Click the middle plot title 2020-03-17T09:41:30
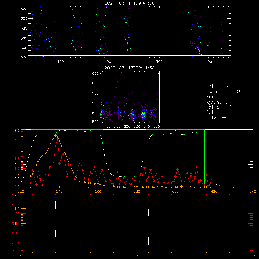Image resolution: width=259 pixels, height=259 pixels. tap(129, 68)
